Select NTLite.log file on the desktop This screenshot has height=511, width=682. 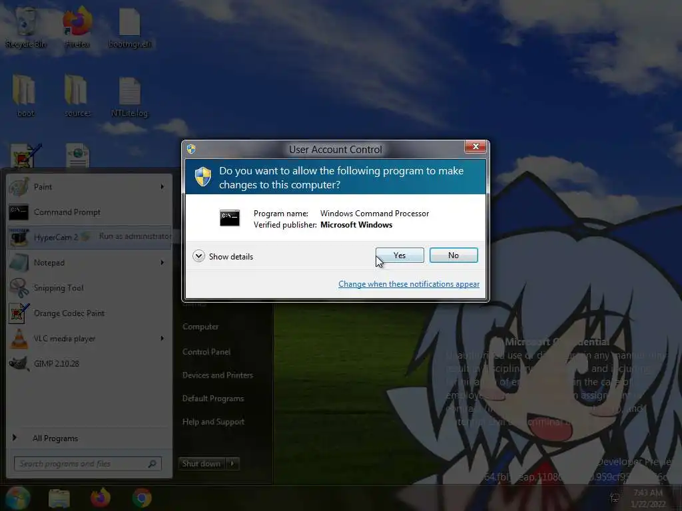[130, 96]
